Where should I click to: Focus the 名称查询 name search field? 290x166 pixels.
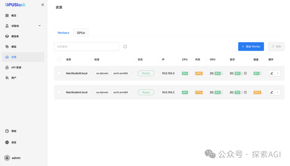(x=86, y=47)
